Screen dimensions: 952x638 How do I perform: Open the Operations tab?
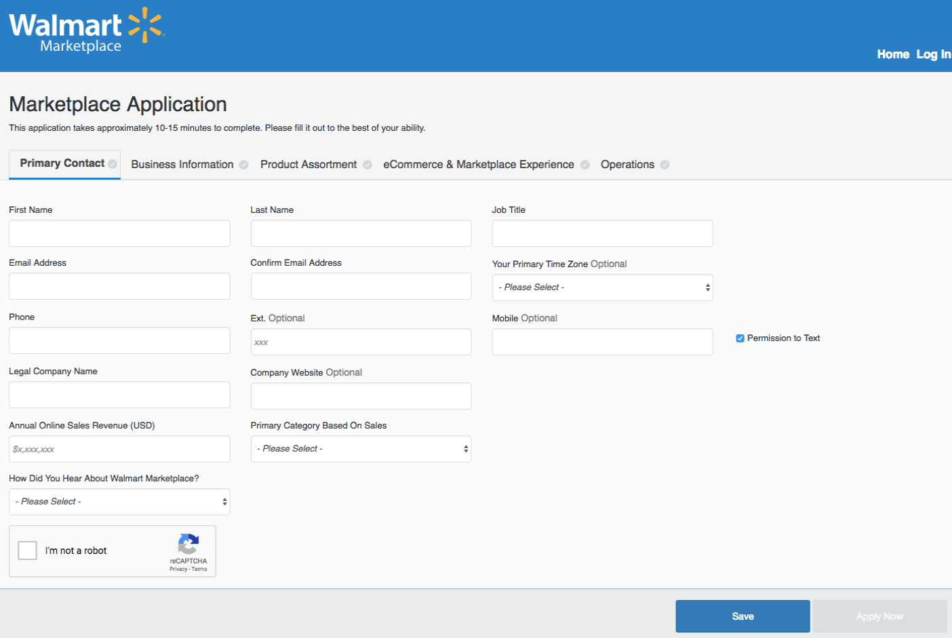click(x=628, y=165)
